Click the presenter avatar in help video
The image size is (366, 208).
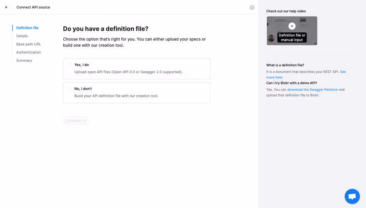tap(271, 39)
